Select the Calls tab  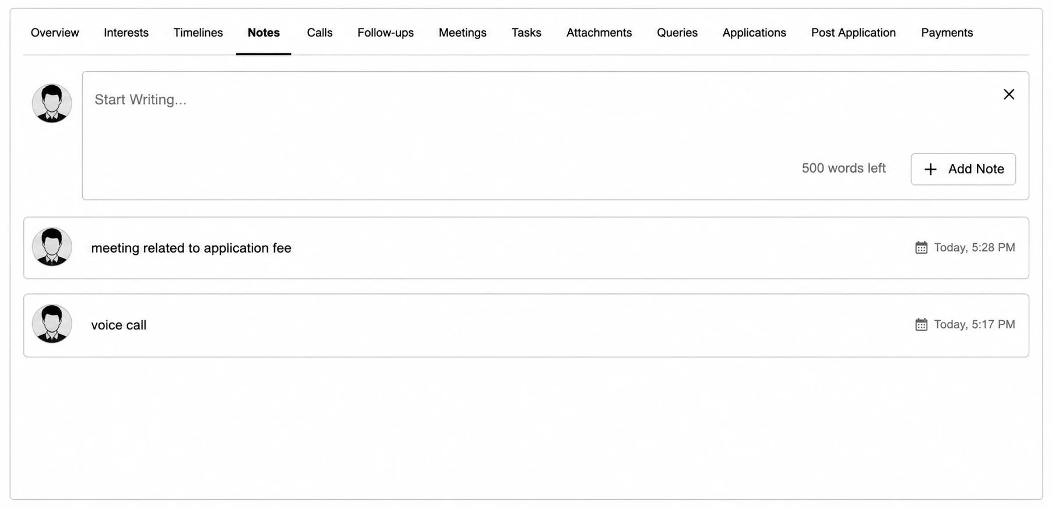pos(319,33)
